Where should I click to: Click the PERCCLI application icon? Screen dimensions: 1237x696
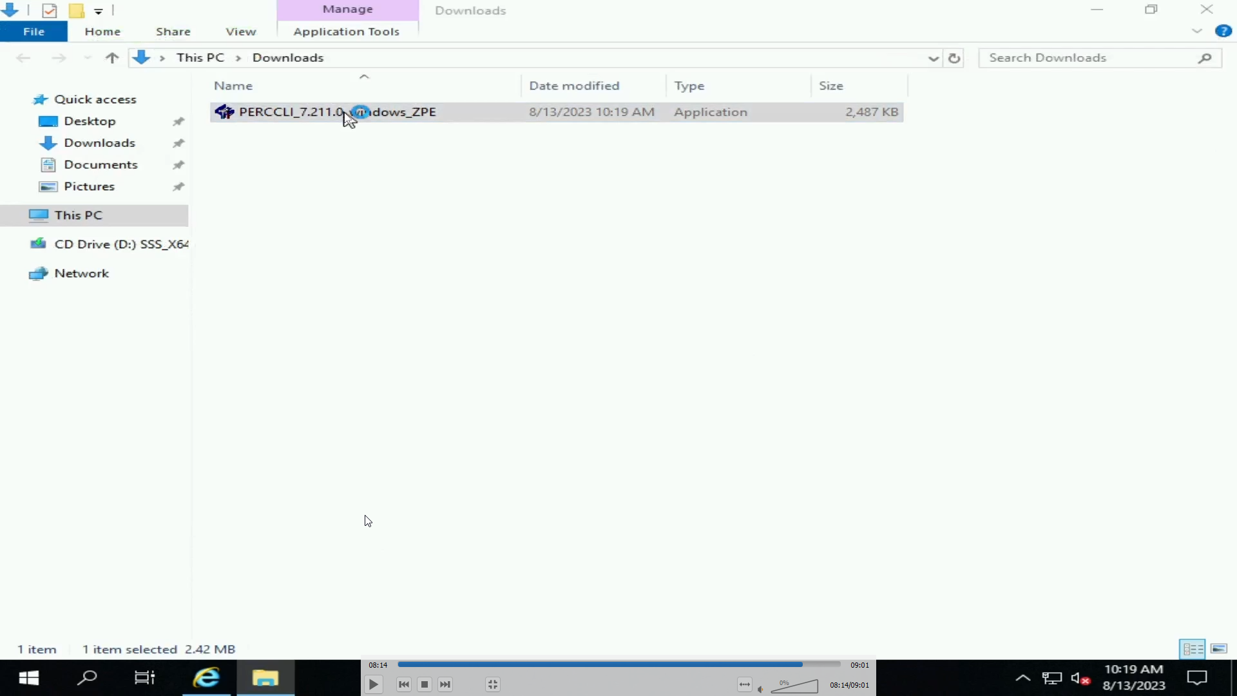click(224, 111)
